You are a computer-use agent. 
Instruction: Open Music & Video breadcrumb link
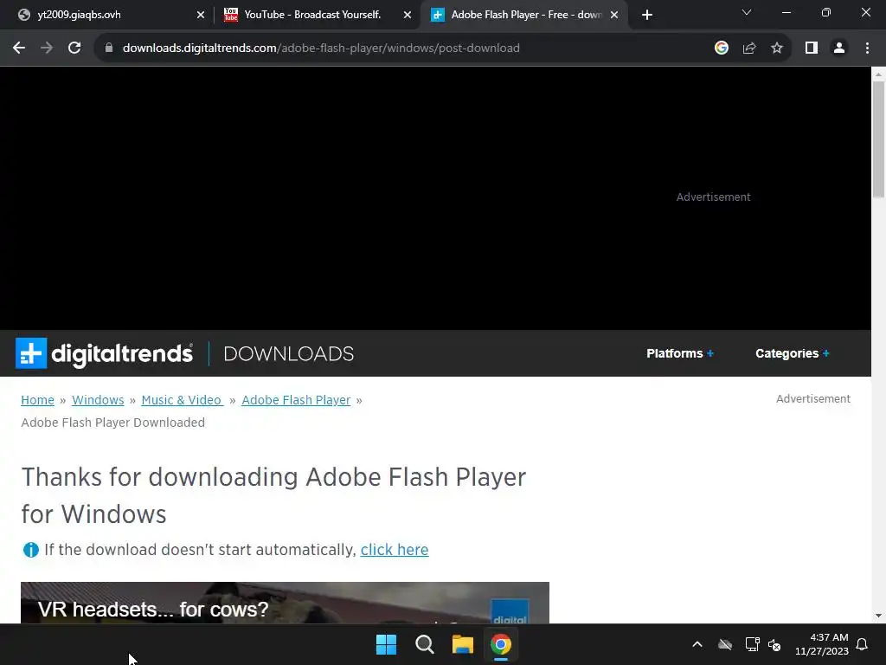coord(182,400)
